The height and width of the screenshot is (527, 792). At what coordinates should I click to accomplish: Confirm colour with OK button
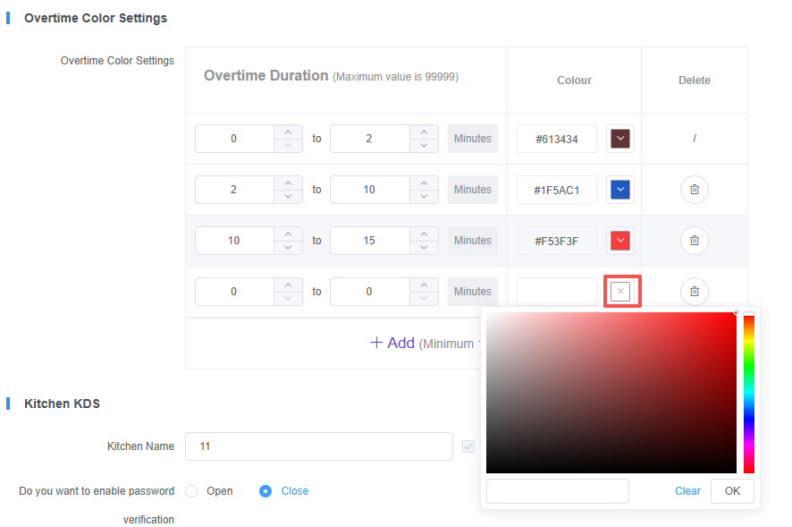[732, 491]
